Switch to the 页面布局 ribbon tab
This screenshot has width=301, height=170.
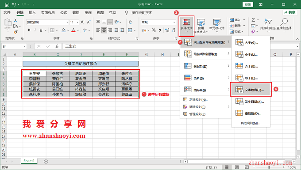pyautogui.click(x=48, y=13)
